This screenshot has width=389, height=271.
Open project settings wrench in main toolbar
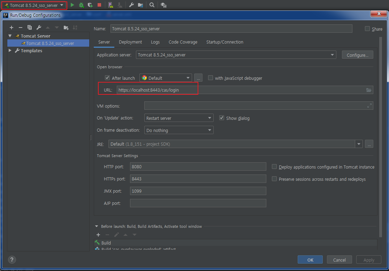[x=131, y=5]
